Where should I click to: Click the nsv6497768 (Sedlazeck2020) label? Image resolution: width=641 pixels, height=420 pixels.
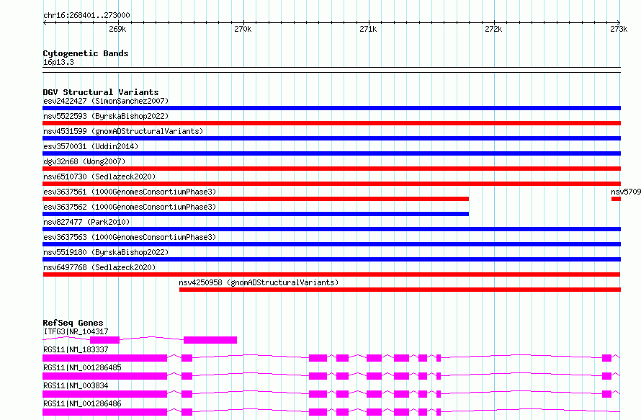99,267
